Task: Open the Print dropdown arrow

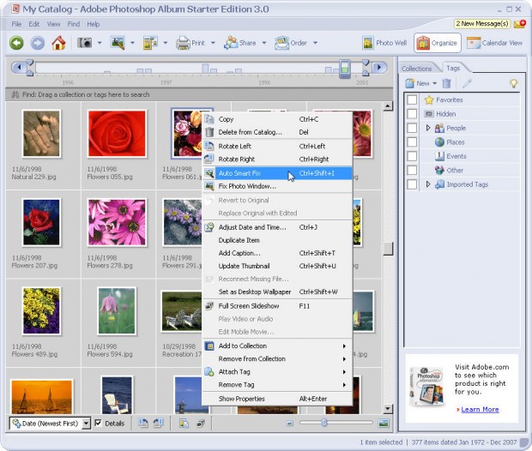Action: tap(213, 43)
